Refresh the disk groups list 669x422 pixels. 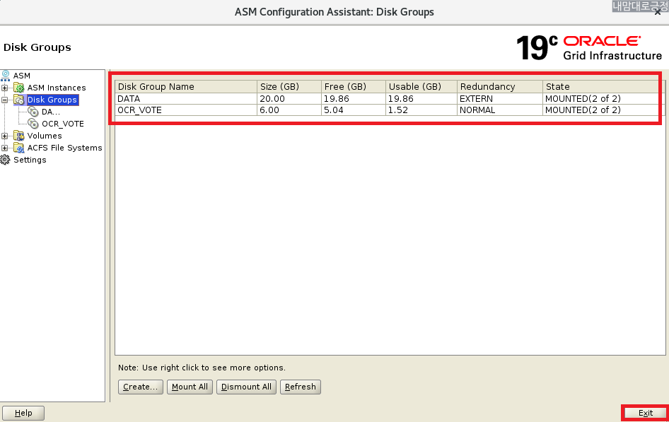301,387
